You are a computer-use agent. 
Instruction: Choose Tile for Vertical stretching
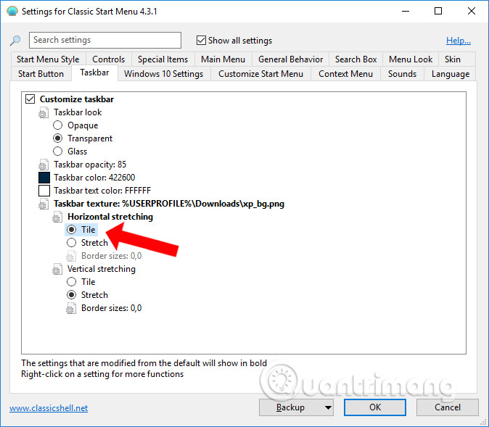coord(71,282)
